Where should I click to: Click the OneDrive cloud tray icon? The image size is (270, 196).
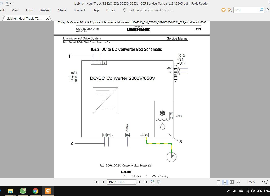coord(241,191)
